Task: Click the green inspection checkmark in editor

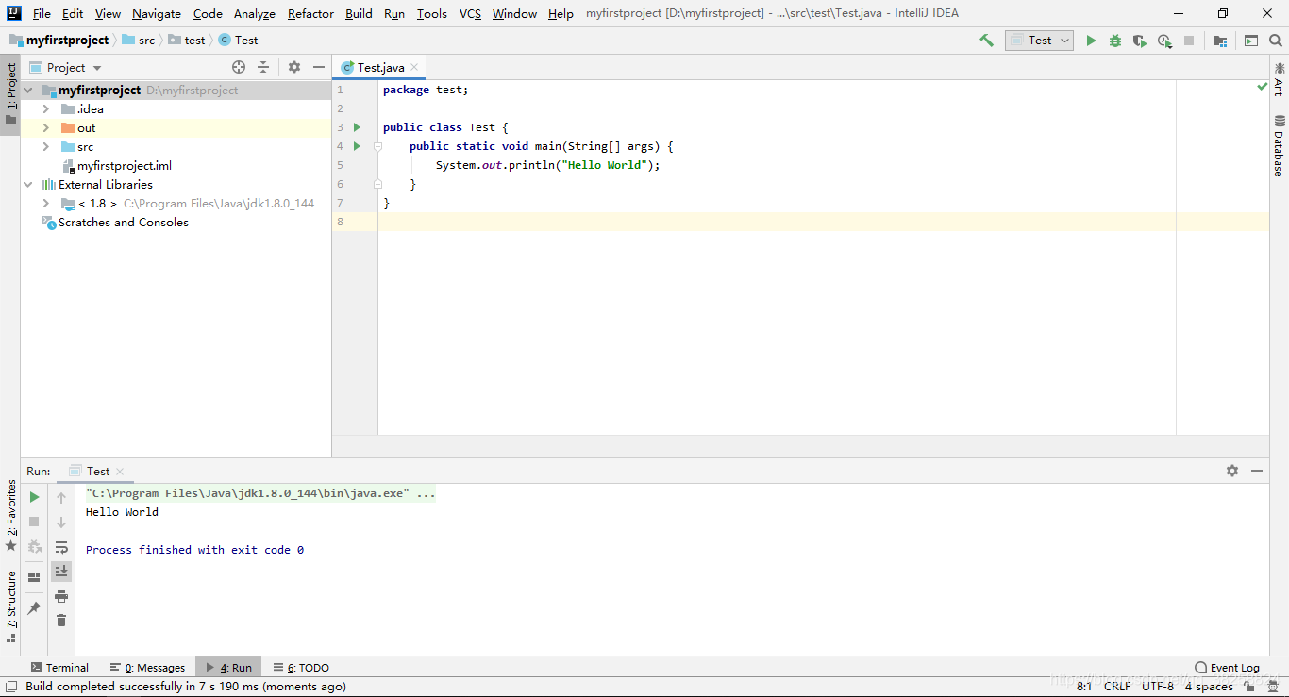Action: click(1262, 87)
